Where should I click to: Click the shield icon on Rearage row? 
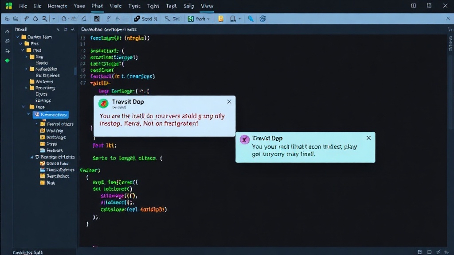point(37,157)
